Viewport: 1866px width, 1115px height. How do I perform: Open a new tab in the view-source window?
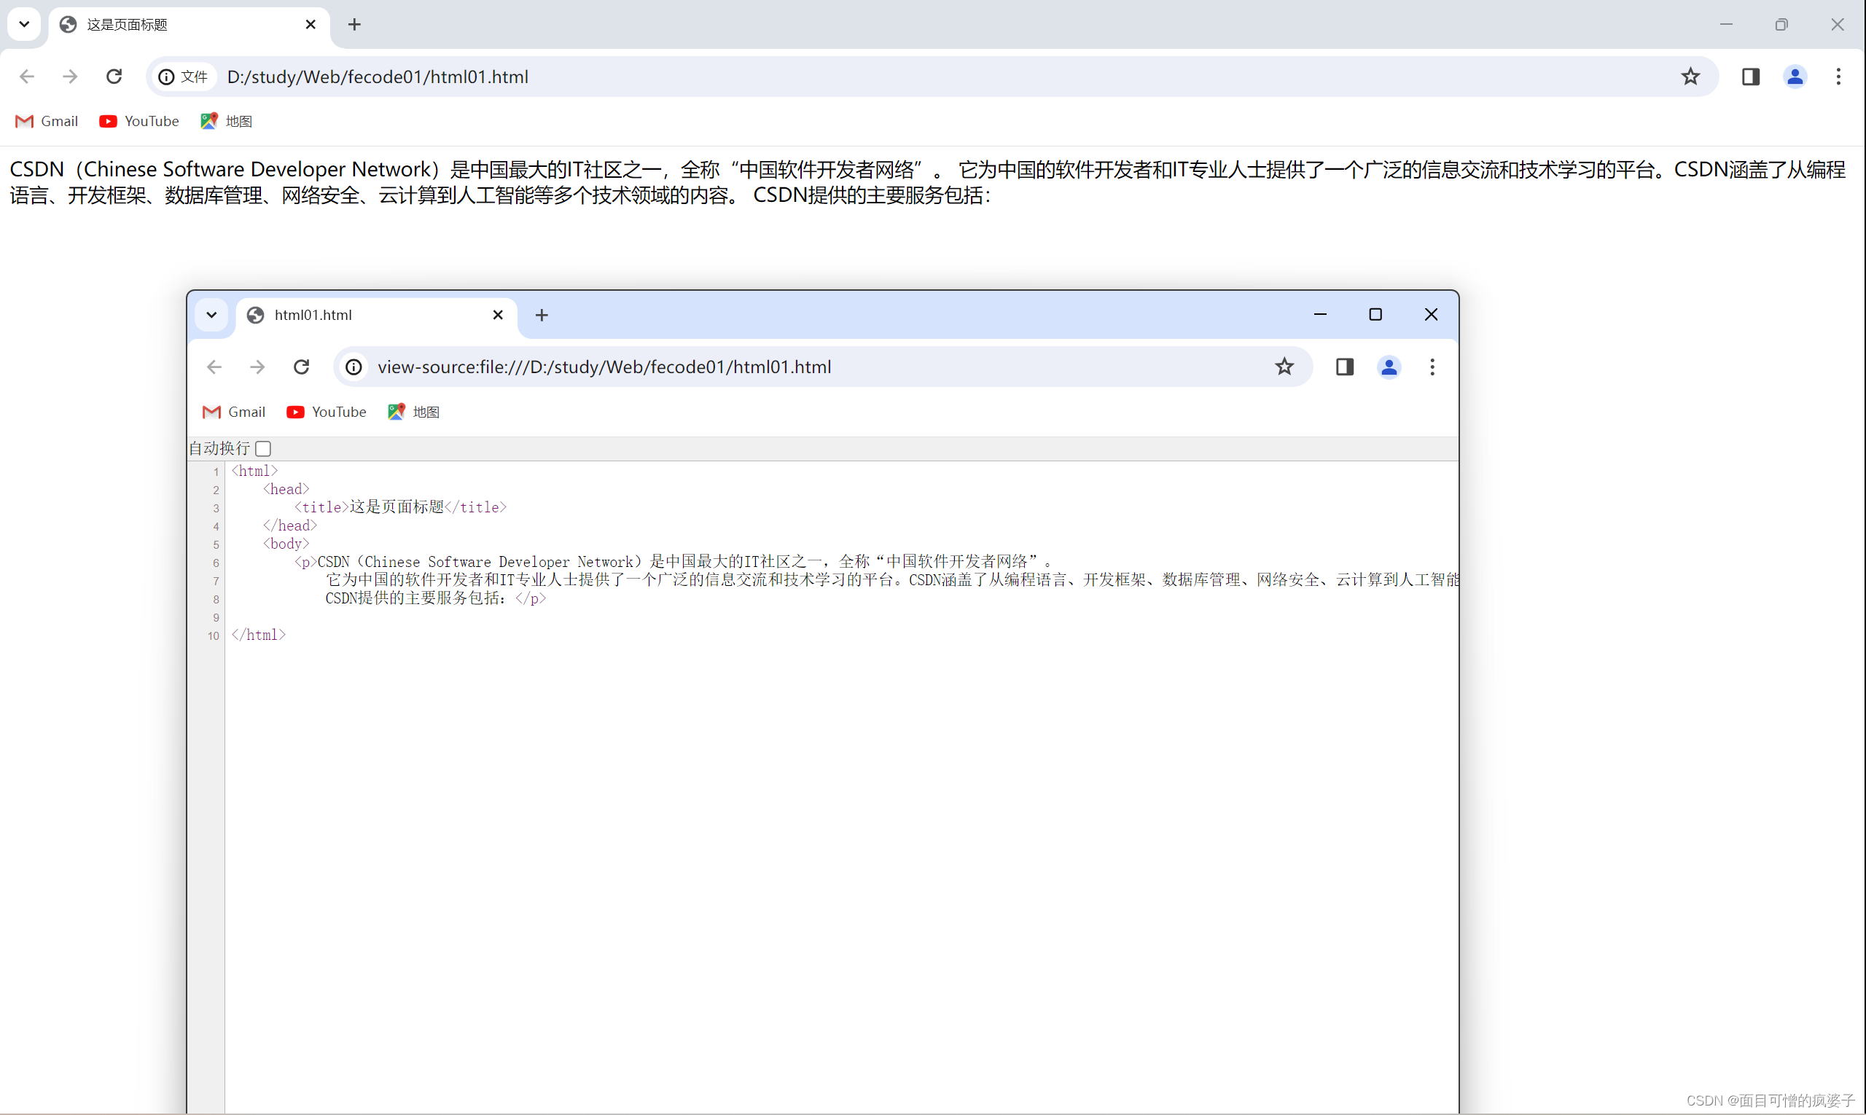(x=542, y=316)
